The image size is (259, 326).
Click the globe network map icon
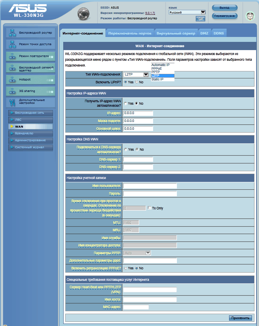tap(83, 14)
